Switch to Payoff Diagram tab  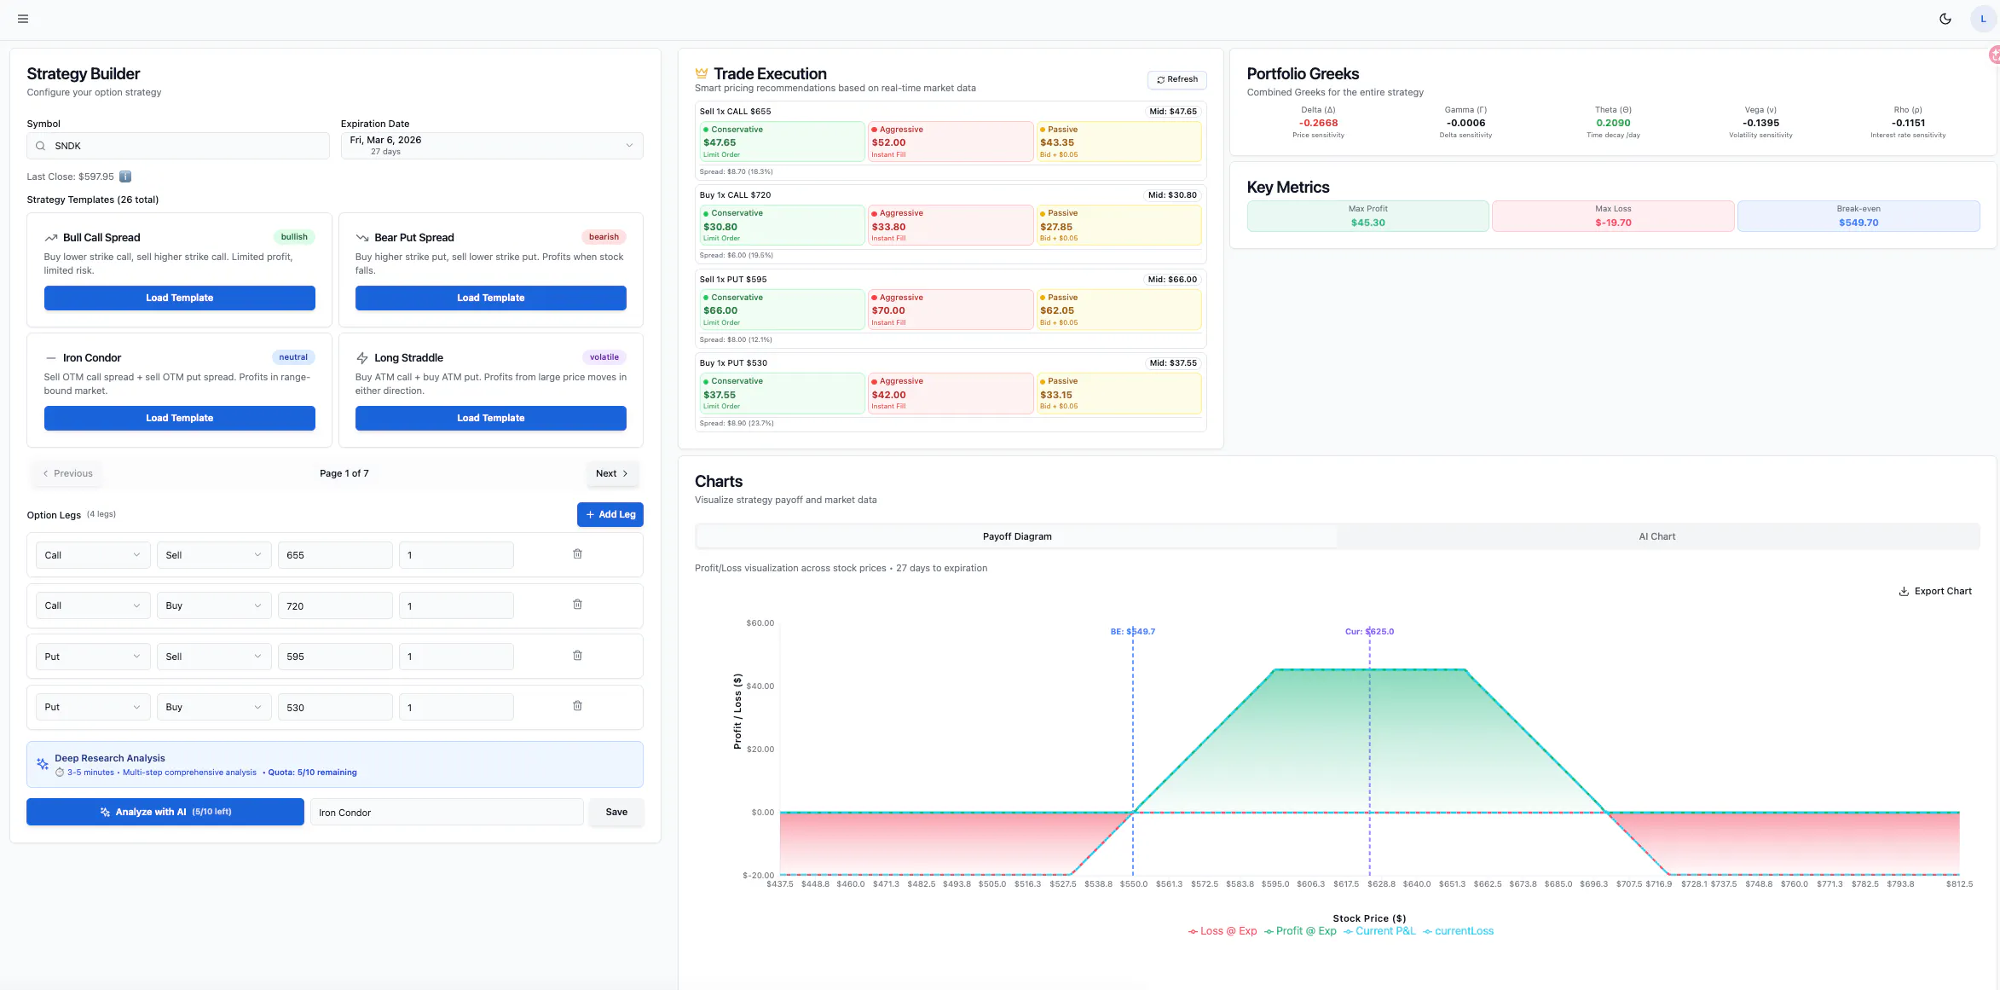tap(1017, 536)
